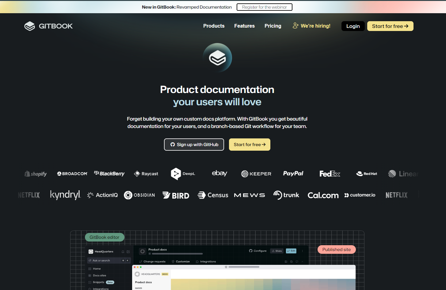Screen dimensions: 446x290
Task: Click the Ask or search field in the preview
Action: click(x=109, y=261)
